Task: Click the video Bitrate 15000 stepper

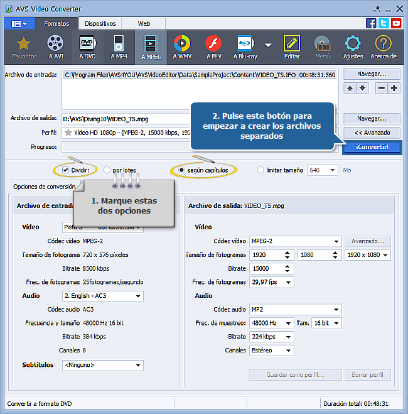Action: point(287,269)
